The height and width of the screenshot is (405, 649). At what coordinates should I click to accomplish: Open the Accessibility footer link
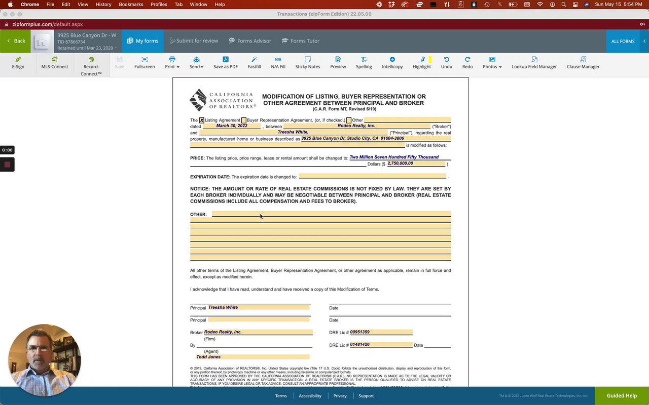(310, 396)
